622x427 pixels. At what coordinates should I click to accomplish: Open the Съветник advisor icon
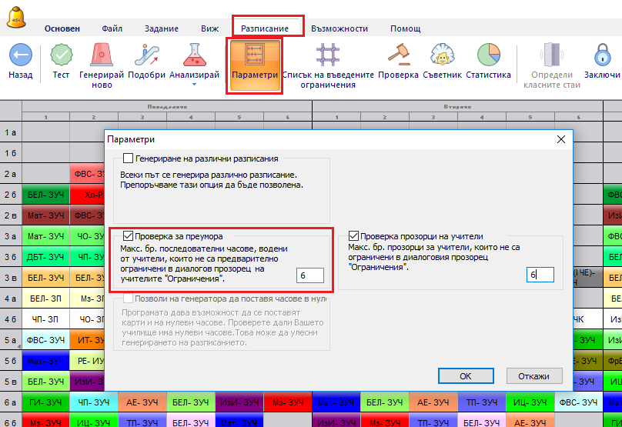coord(442,55)
